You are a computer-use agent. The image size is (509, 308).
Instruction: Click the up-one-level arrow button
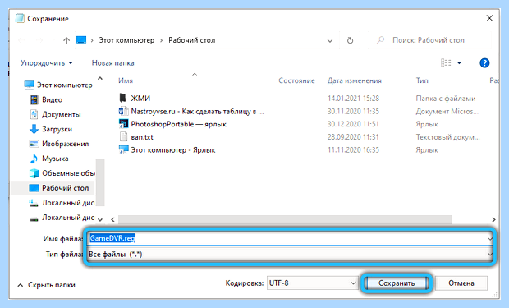click(x=66, y=40)
